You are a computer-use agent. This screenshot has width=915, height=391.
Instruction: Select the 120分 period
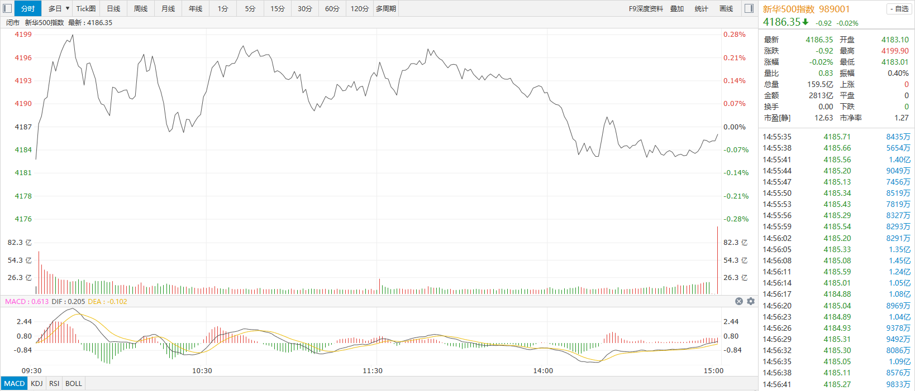[360, 8]
